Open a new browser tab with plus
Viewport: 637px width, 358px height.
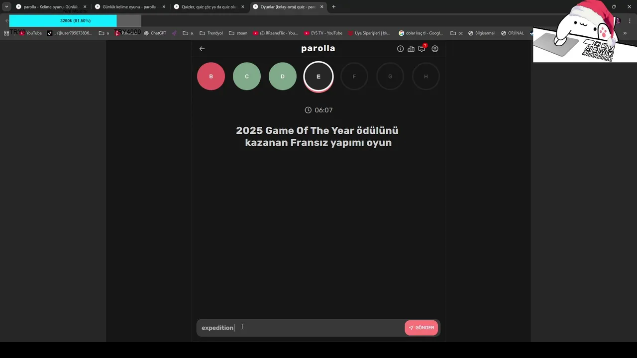(x=333, y=7)
